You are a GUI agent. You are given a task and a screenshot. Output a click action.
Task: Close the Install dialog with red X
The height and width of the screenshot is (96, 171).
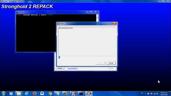(x=114, y=23)
